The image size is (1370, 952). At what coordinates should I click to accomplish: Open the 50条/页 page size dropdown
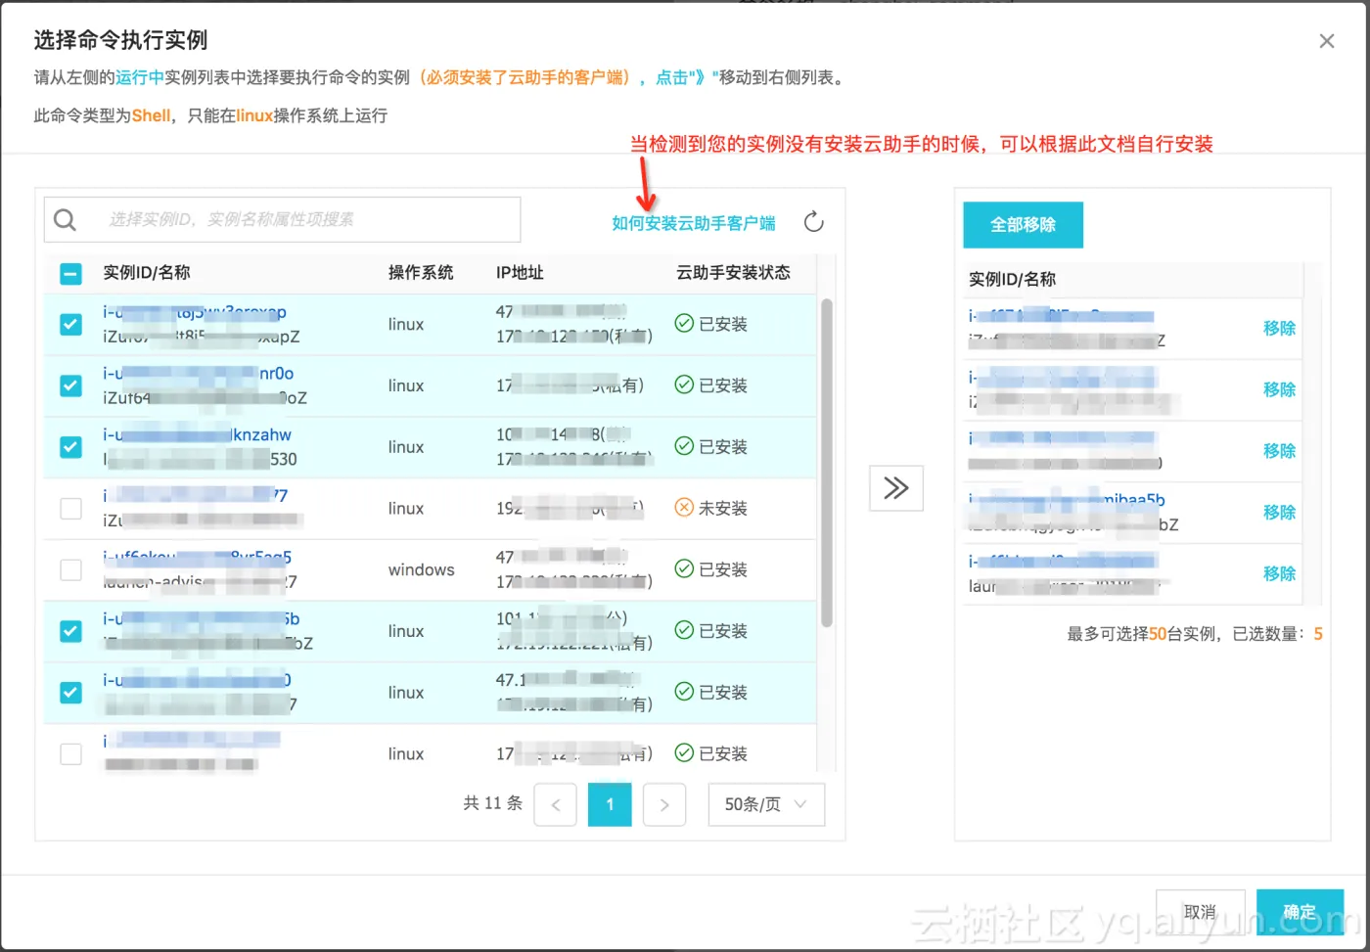[x=766, y=804]
